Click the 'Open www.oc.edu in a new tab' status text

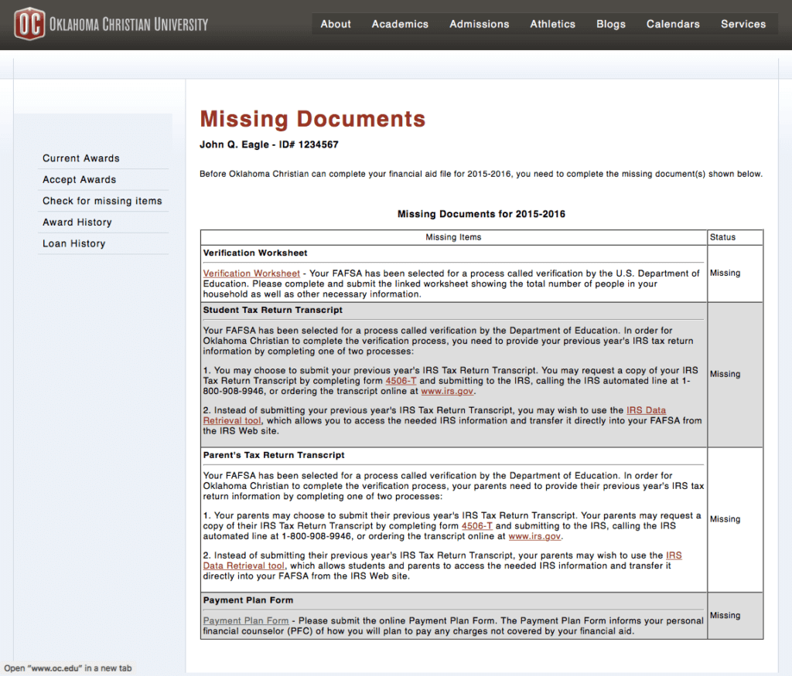coord(68,668)
